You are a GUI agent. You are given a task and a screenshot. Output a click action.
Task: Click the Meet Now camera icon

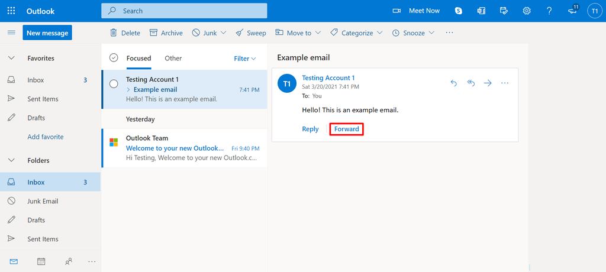click(397, 11)
